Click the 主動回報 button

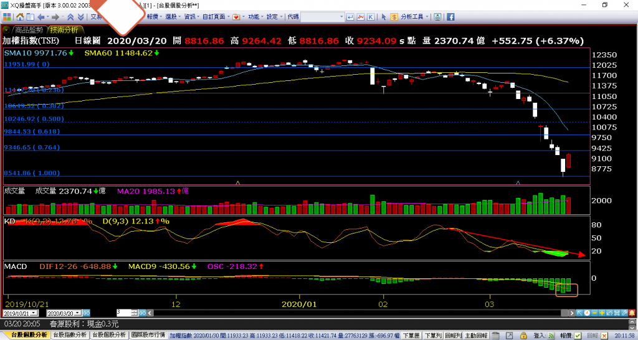(477, 335)
